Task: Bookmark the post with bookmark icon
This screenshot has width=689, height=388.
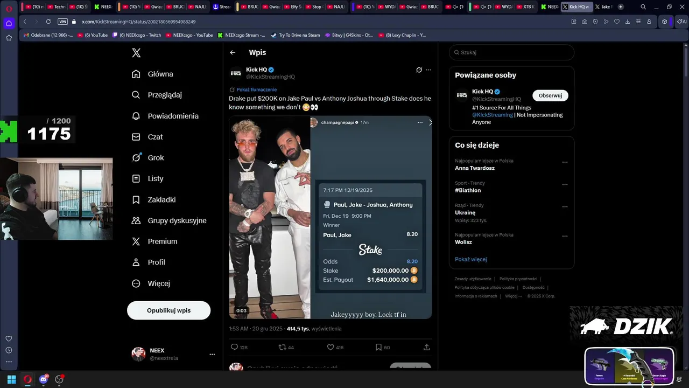Action: tap(378, 347)
